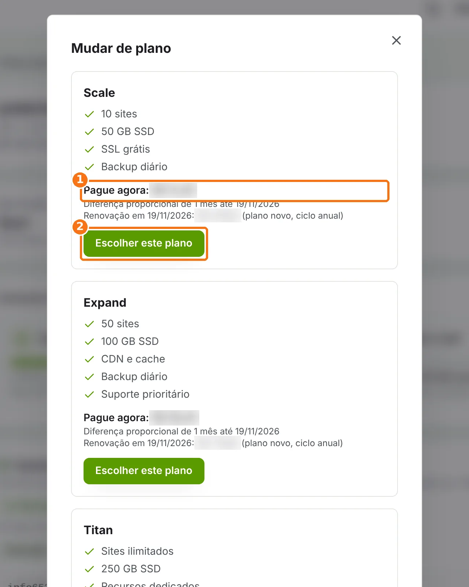Click the checkmark beside CDN e cache
Viewport: 469px width, 587px height.
pyautogui.click(x=89, y=359)
